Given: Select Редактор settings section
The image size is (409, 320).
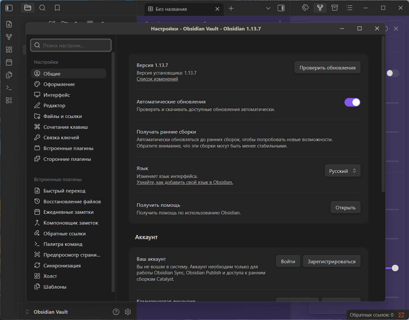Looking at the screenshot, I should pyautogui.click(x=69, y=106).
